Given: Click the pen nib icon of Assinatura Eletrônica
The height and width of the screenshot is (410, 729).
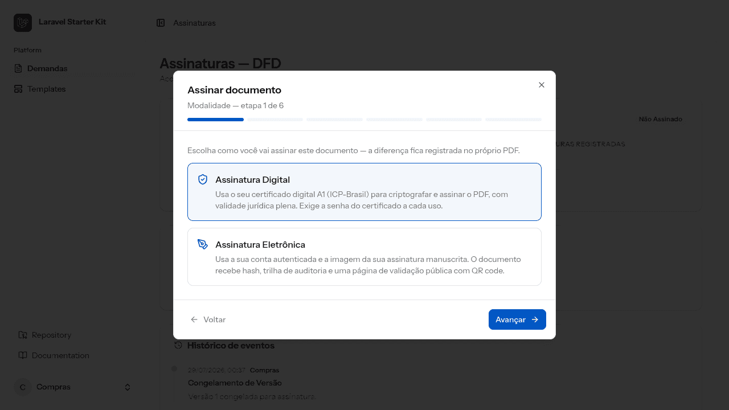Looking at the screenshot, I should point(203,244).
